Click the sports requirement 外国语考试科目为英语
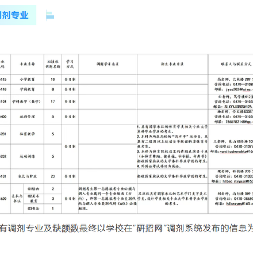253x253 pixels. pyautogui.click(x=159, y=167)
